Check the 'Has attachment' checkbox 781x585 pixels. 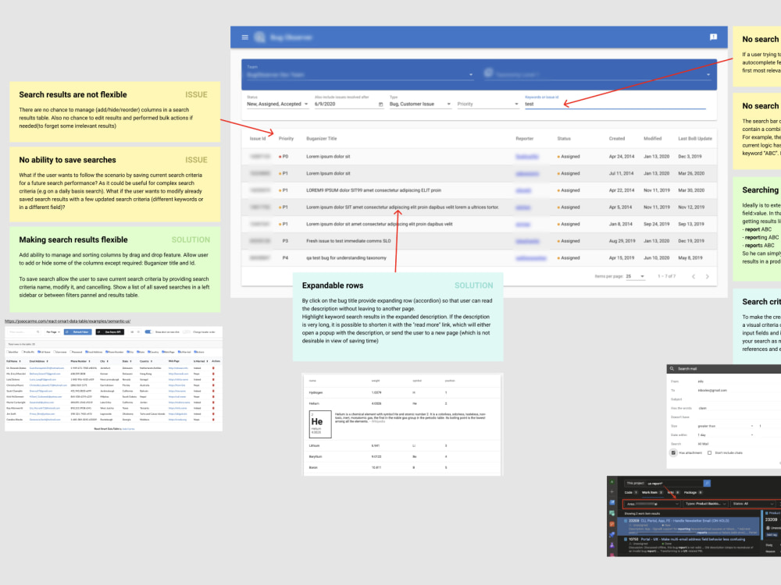click(x=673, y=452)
